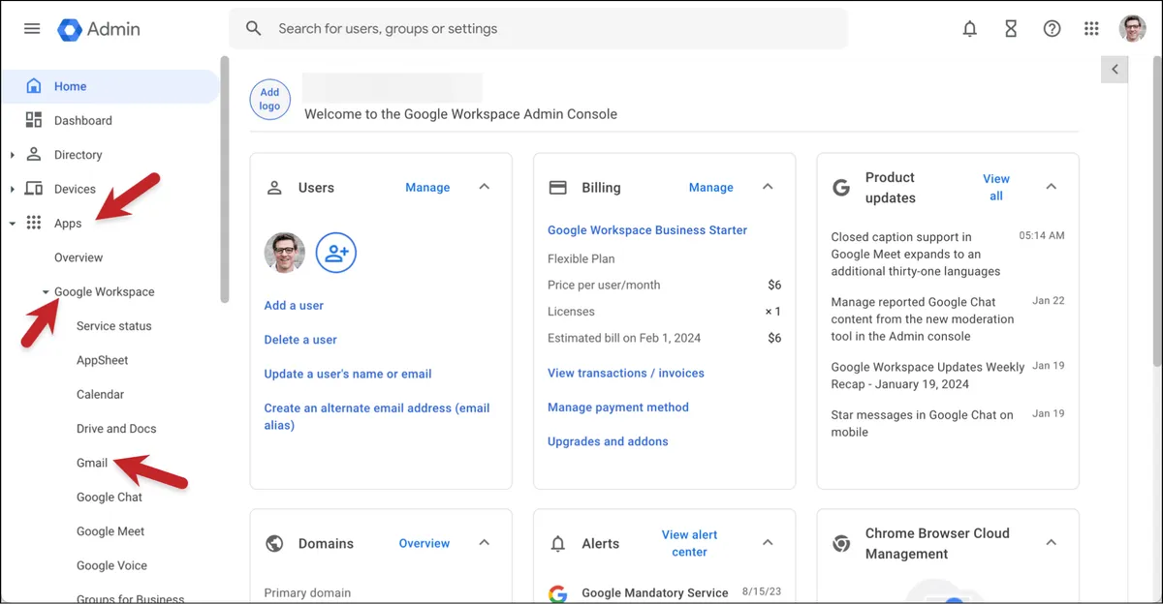Open the help question mark icon
The width and height of the screenshot is (1163, 604).
[1052, 29]
